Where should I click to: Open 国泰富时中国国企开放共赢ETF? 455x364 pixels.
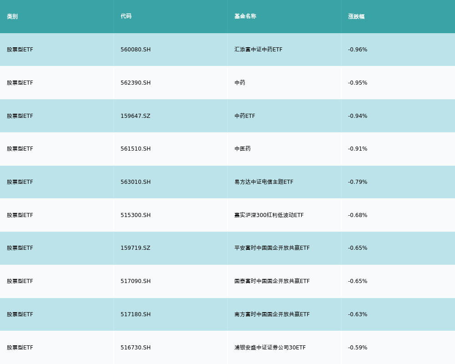(x=272, y=281)
